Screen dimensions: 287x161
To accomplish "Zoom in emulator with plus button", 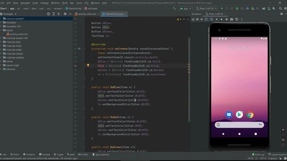I will [283, 130].
